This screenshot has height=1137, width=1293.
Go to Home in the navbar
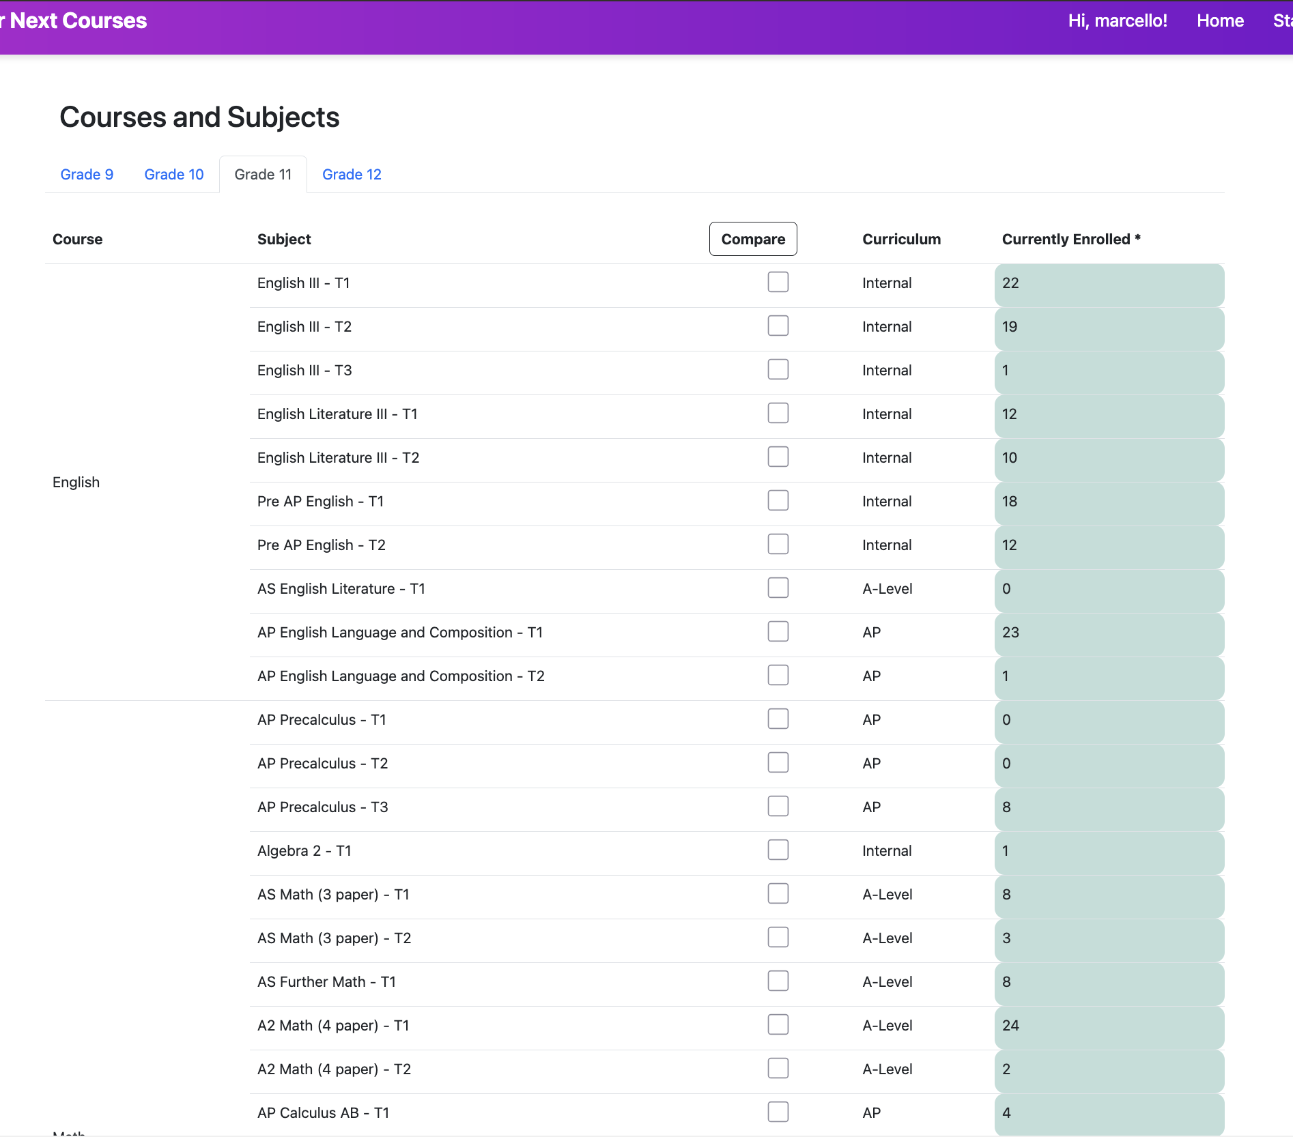click(1220, 20)
